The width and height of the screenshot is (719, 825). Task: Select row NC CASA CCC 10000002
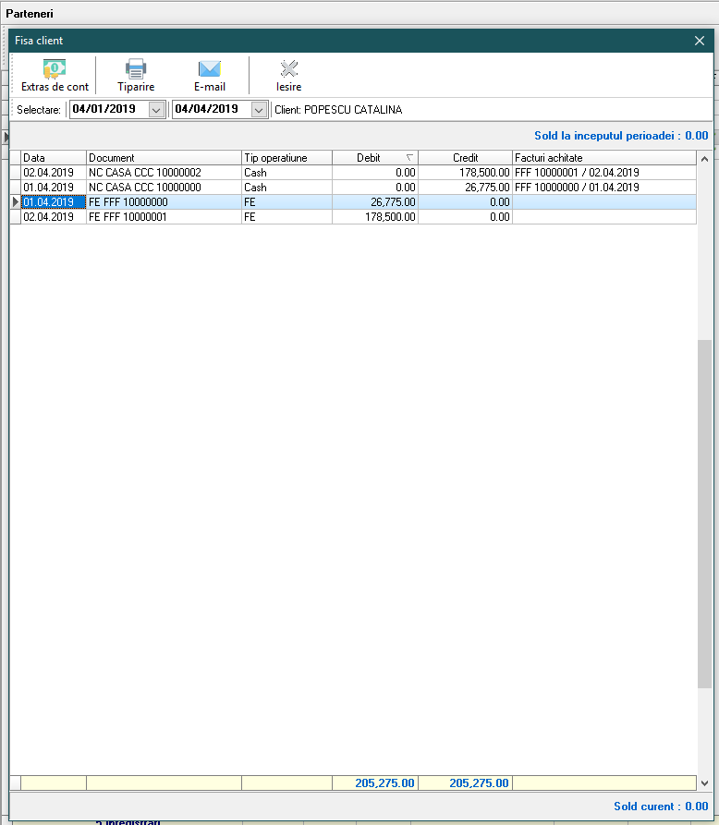(164, 173)
